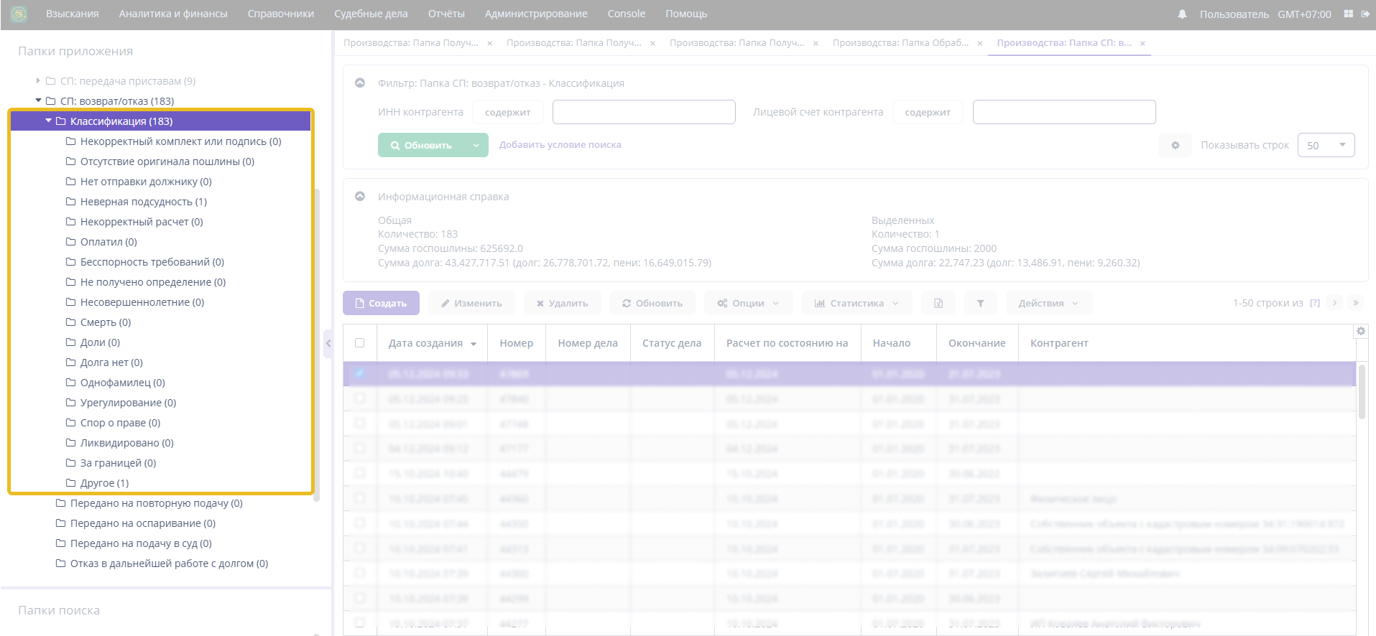1376x636 pixels.
Task: Go to last page double-arrow icon
Action: tap(1356, 303)
